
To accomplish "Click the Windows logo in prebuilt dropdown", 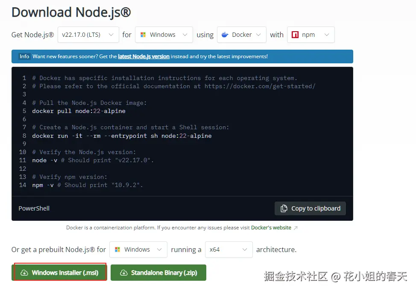I will click(117, 249).
